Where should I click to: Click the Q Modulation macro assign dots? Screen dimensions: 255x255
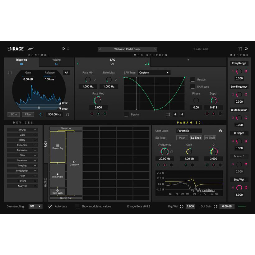[246, 118]
